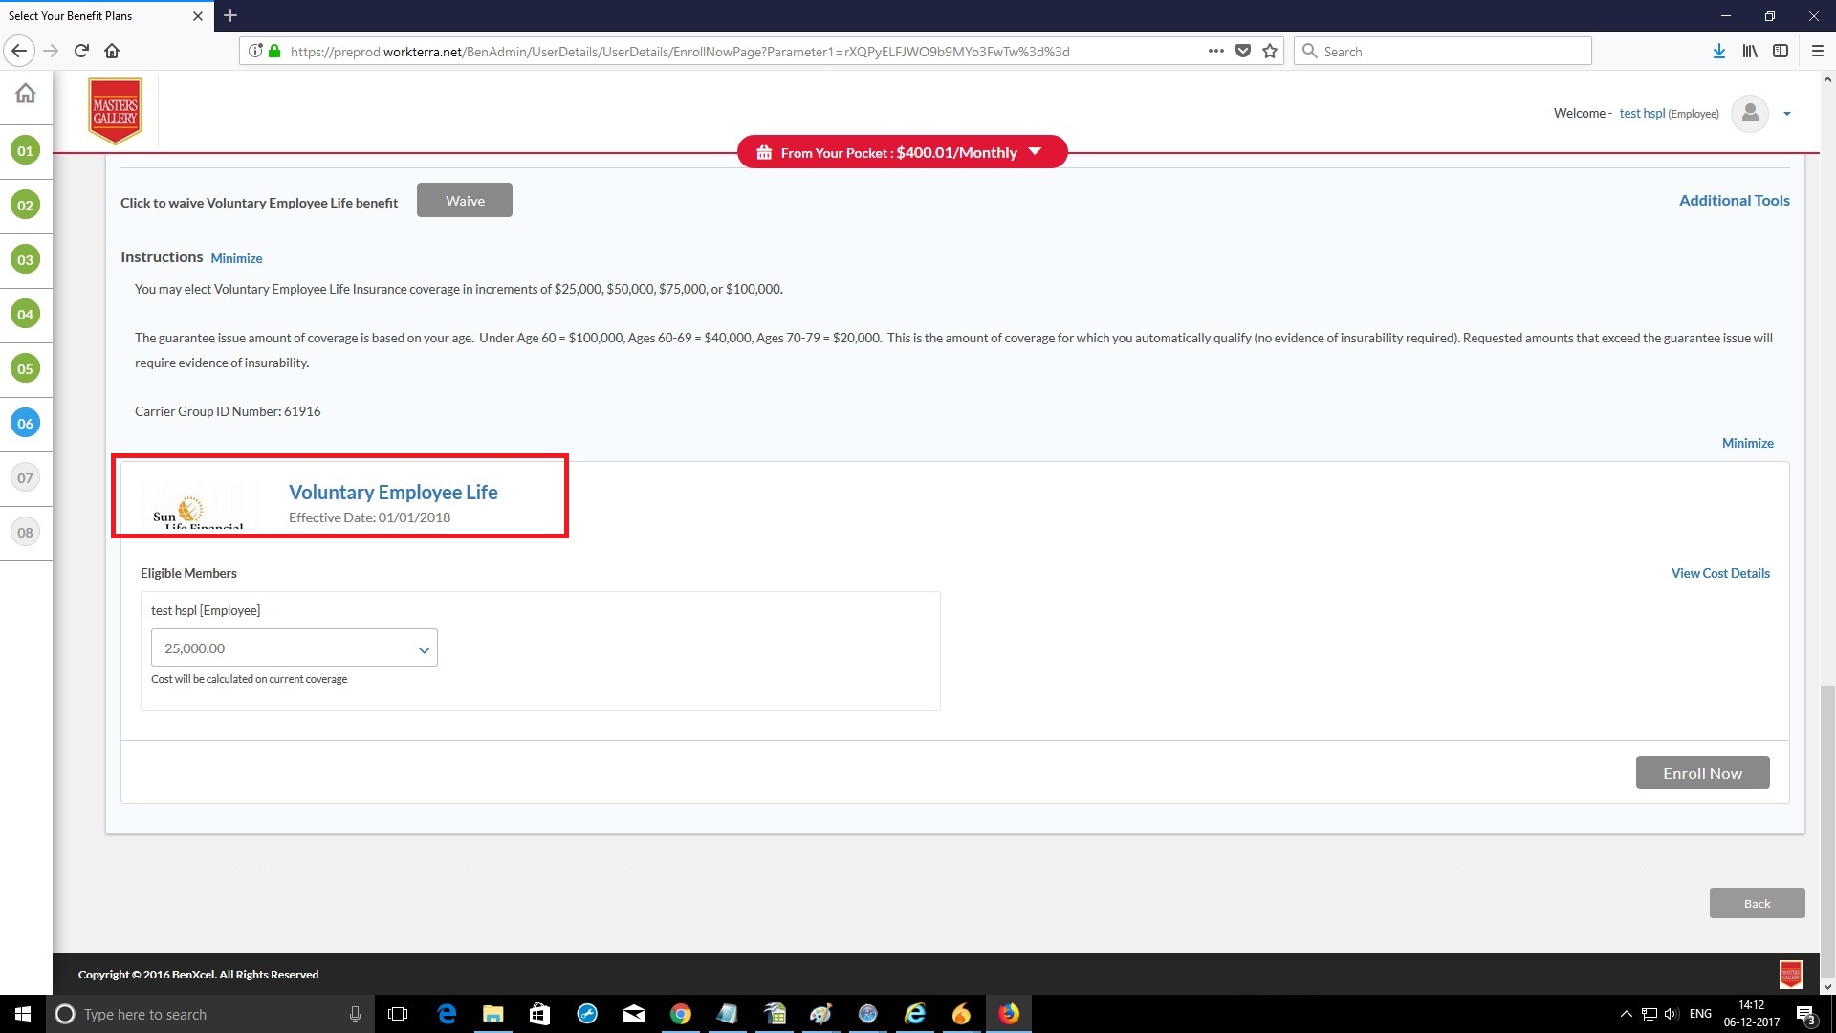Screen dimensions: 1836x1033
Task: Go to step 04 in sidebar
Action: [x=25, y=314]
